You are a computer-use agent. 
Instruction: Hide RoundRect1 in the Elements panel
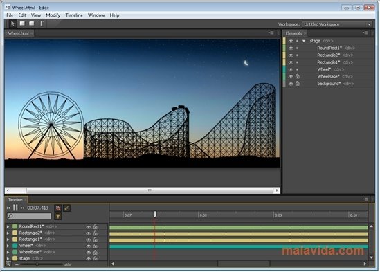pyautogui.click(x=291, y=48)
